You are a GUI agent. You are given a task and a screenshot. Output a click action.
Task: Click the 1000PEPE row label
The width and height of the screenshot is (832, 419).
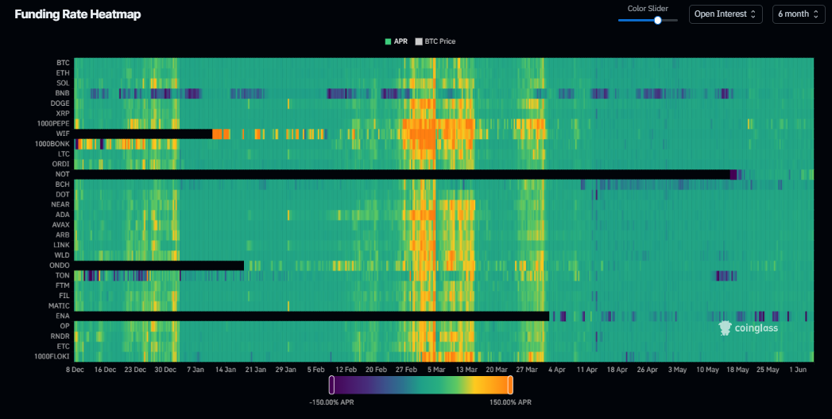tap(55, 123)
